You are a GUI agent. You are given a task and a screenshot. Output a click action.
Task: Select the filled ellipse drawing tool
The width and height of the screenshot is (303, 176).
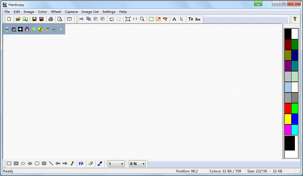pyautogui.click(x=30, y=163)
